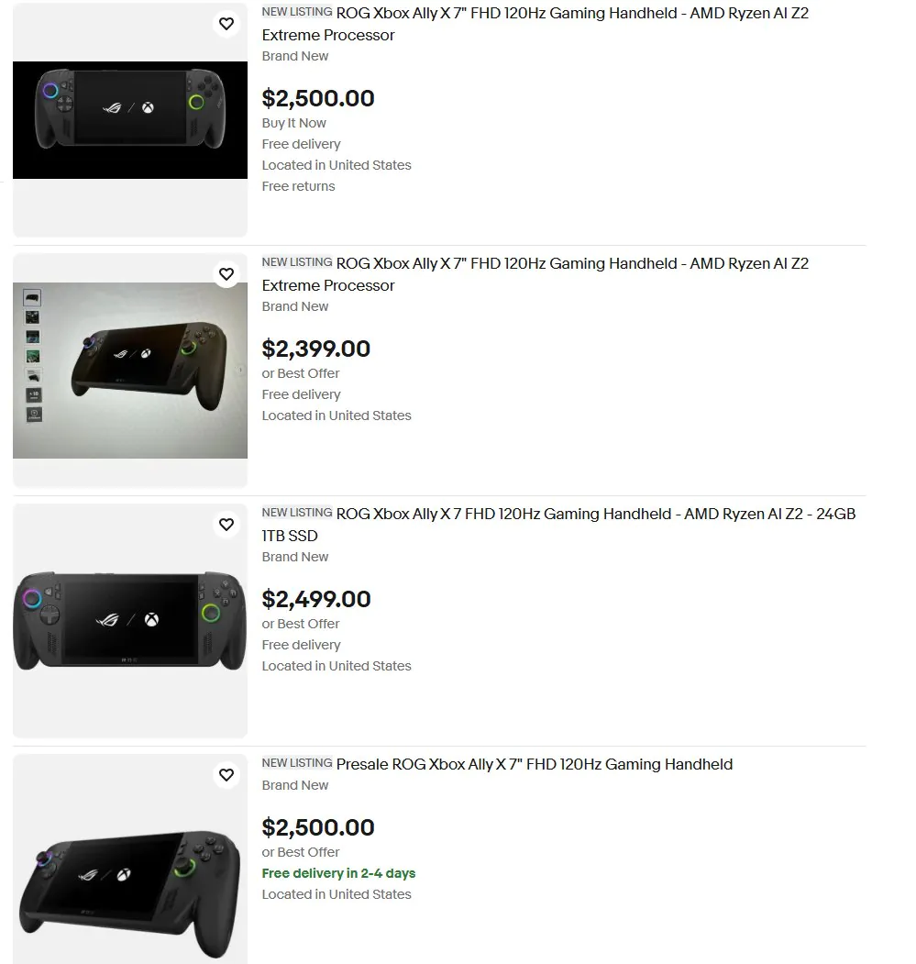Click the 'Free returns' text
This screenshot has width=916, height=964.
(x=298, y=186)
